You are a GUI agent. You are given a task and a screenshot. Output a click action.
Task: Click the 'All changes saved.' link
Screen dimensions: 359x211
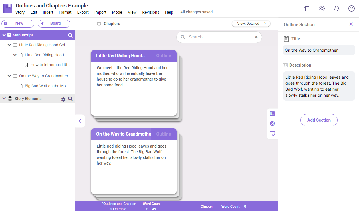[x=197, y=12]
